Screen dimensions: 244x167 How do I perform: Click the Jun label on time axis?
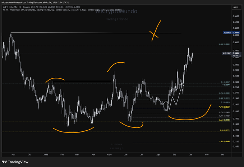pos(125,155)
